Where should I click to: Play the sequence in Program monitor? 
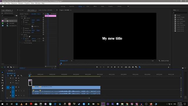[x=115, y=67]
